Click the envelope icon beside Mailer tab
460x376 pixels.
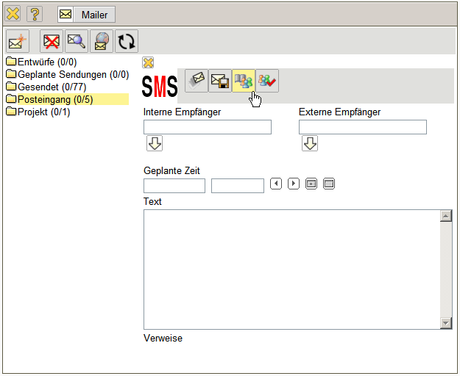[66, 15]
